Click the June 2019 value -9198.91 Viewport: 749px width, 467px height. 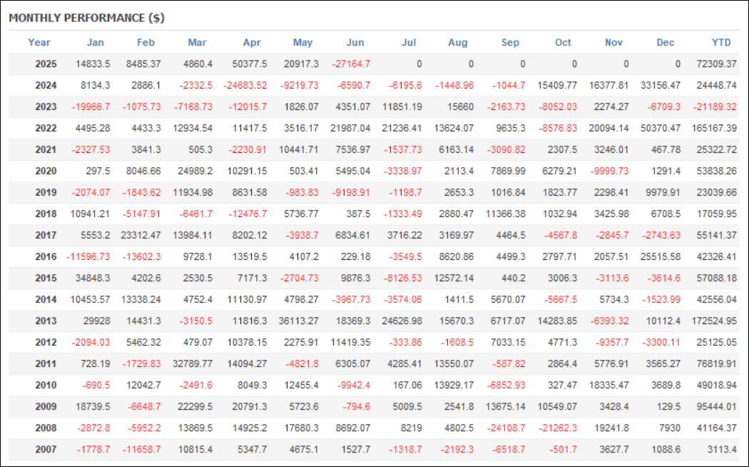pos(351,193)
